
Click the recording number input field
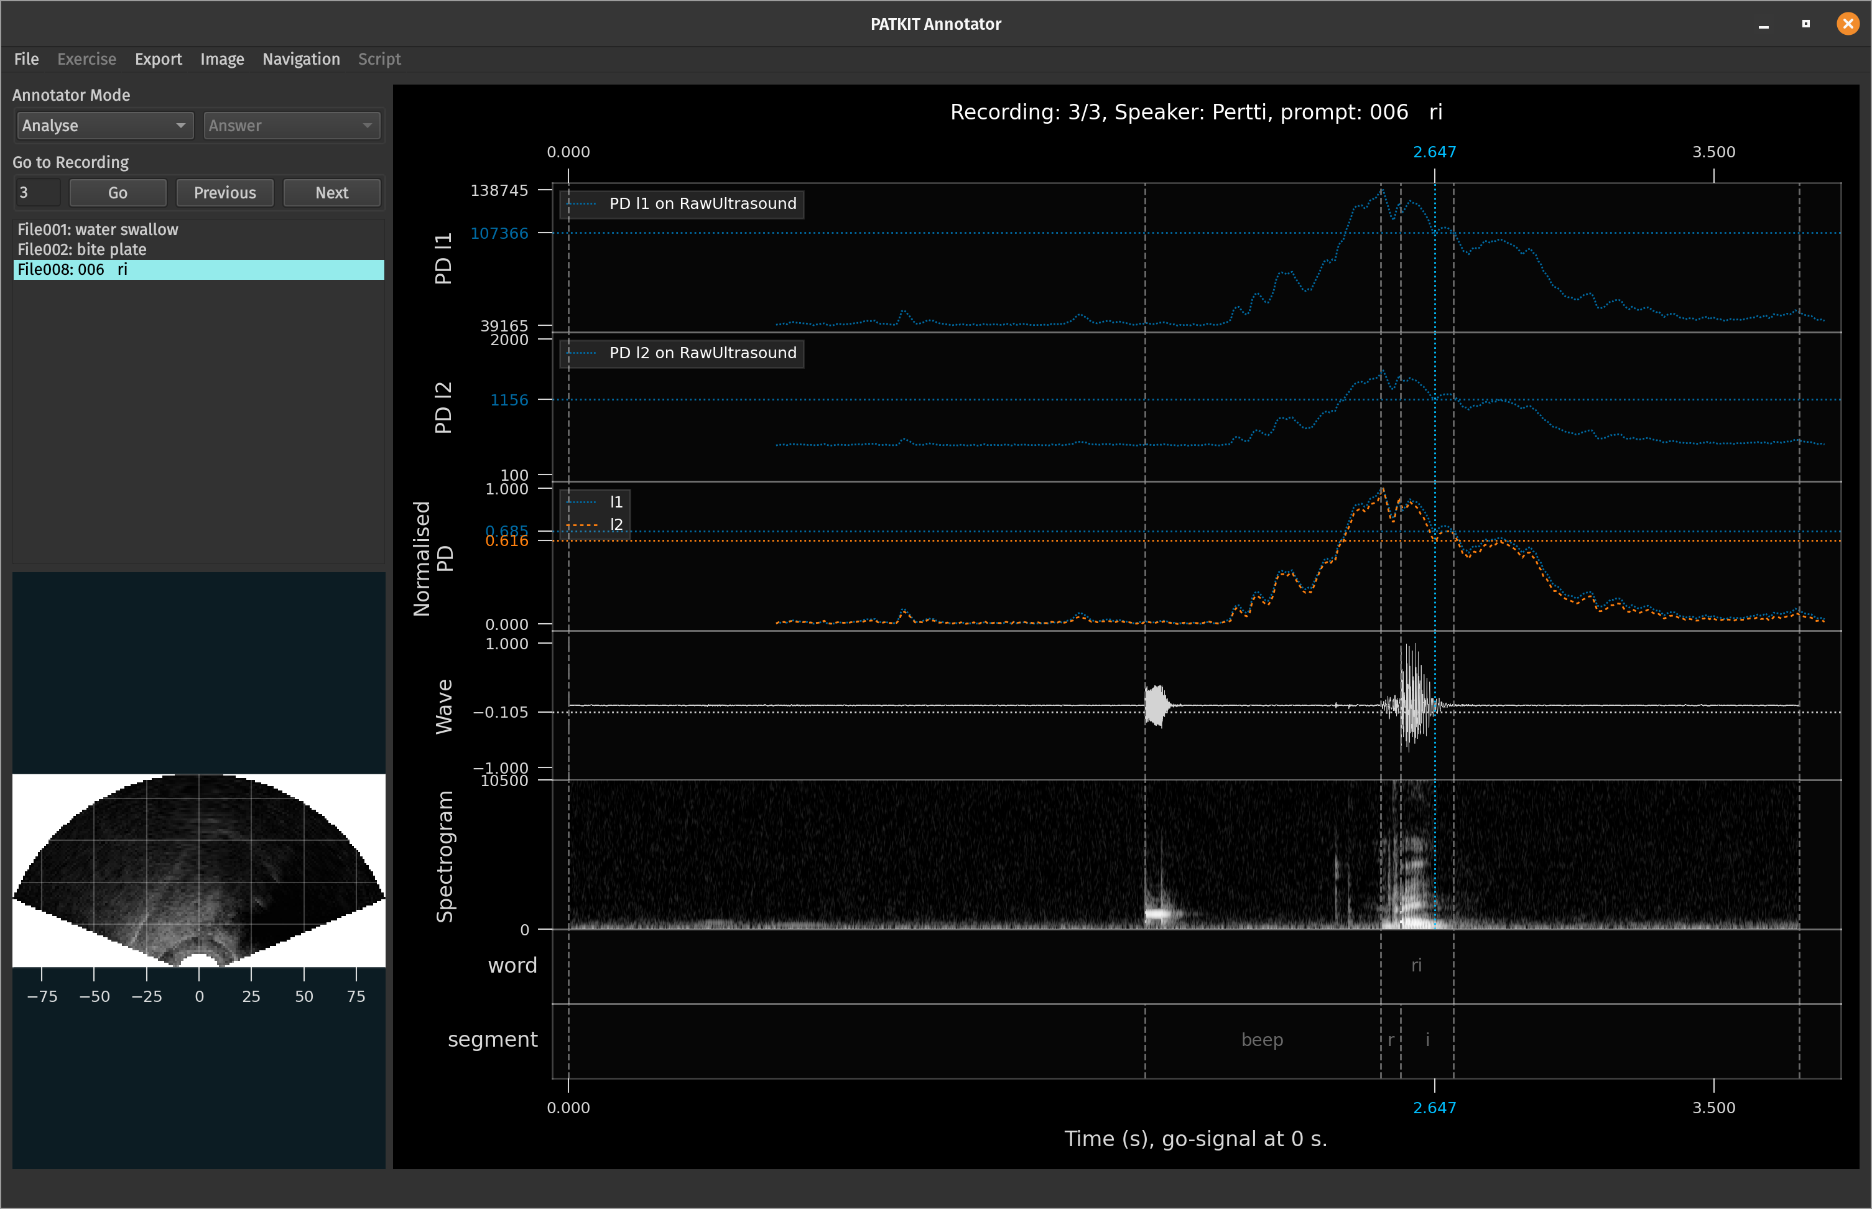point(37,192)
